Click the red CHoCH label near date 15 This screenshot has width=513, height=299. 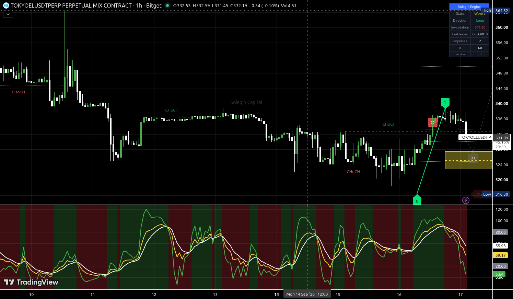(x=353, y=172)
